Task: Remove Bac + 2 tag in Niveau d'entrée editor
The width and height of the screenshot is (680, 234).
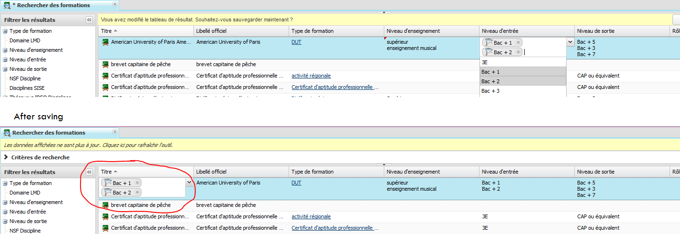Action: [518, 52]
